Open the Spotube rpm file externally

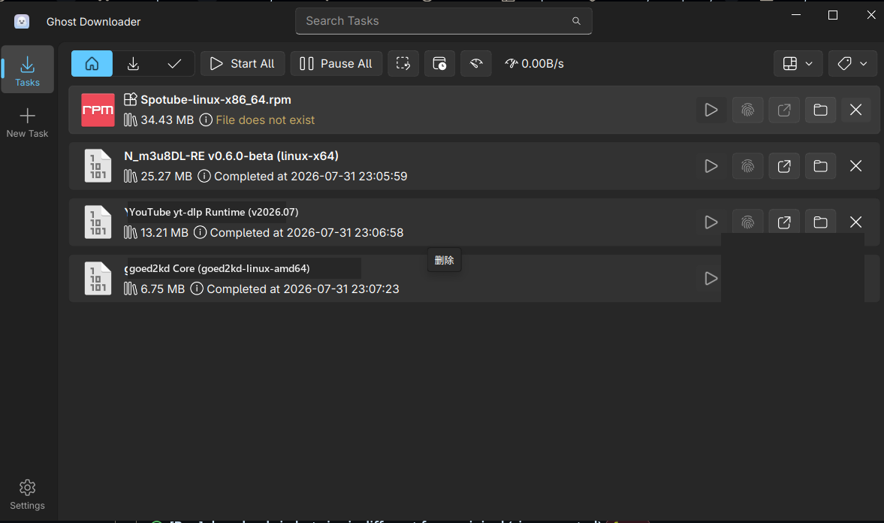pos(784,110)
